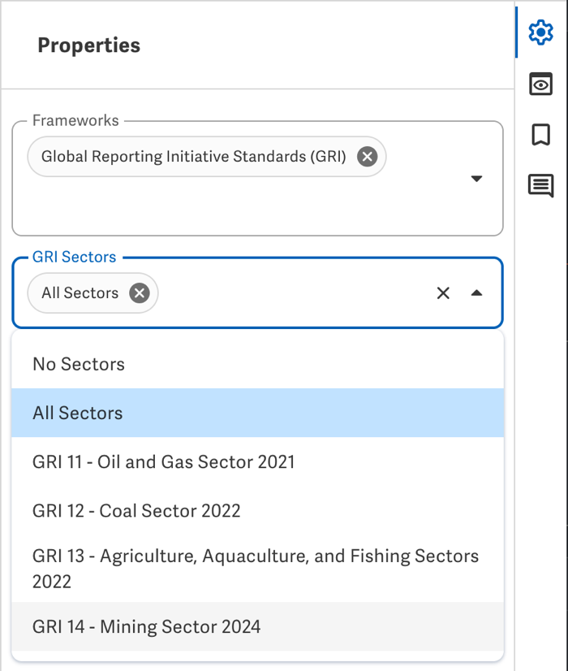
Task: Expand the Frameworks dropdown arrow
Action: 476,179
